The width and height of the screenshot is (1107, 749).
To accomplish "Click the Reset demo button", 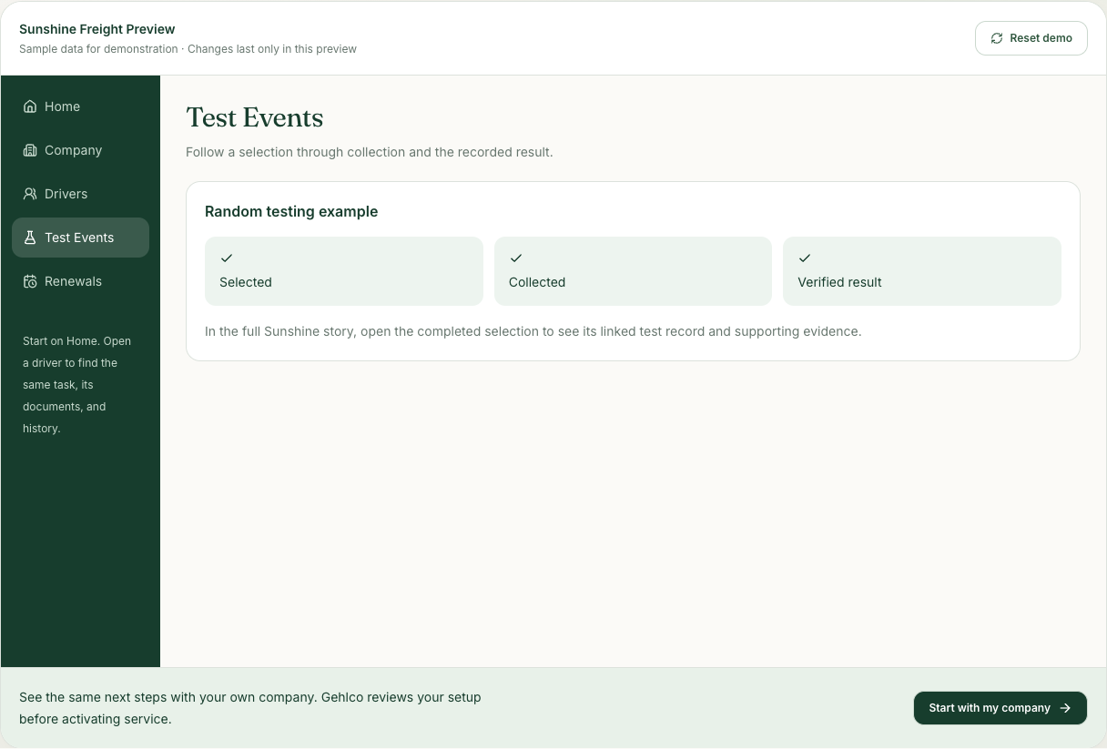I will click(1031, 38).
